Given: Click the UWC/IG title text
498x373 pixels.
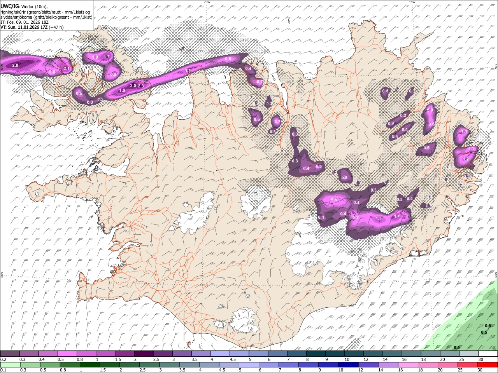Looking at the screenshot, I should (9, 6).
